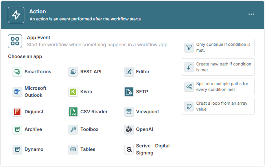This screenshot has width=265, height=167.
Task: Click the filter funnel icon
Action: 189,47
